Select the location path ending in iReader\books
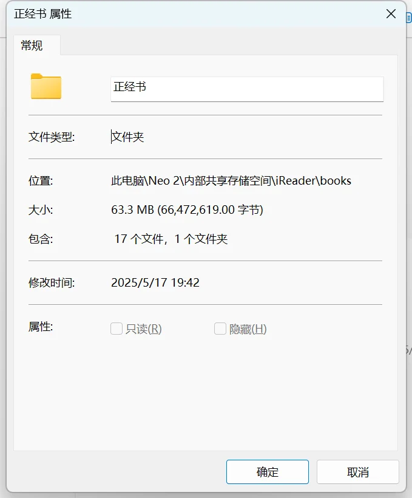Image resolution: width=412 pixels, height=498 pixels. tap(231, 181)
